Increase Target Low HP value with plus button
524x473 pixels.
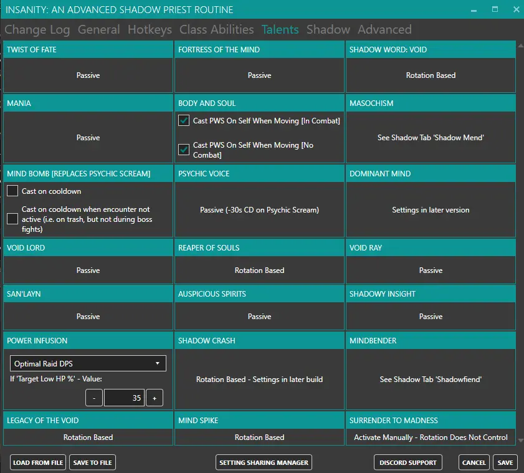tap(155, 398)
